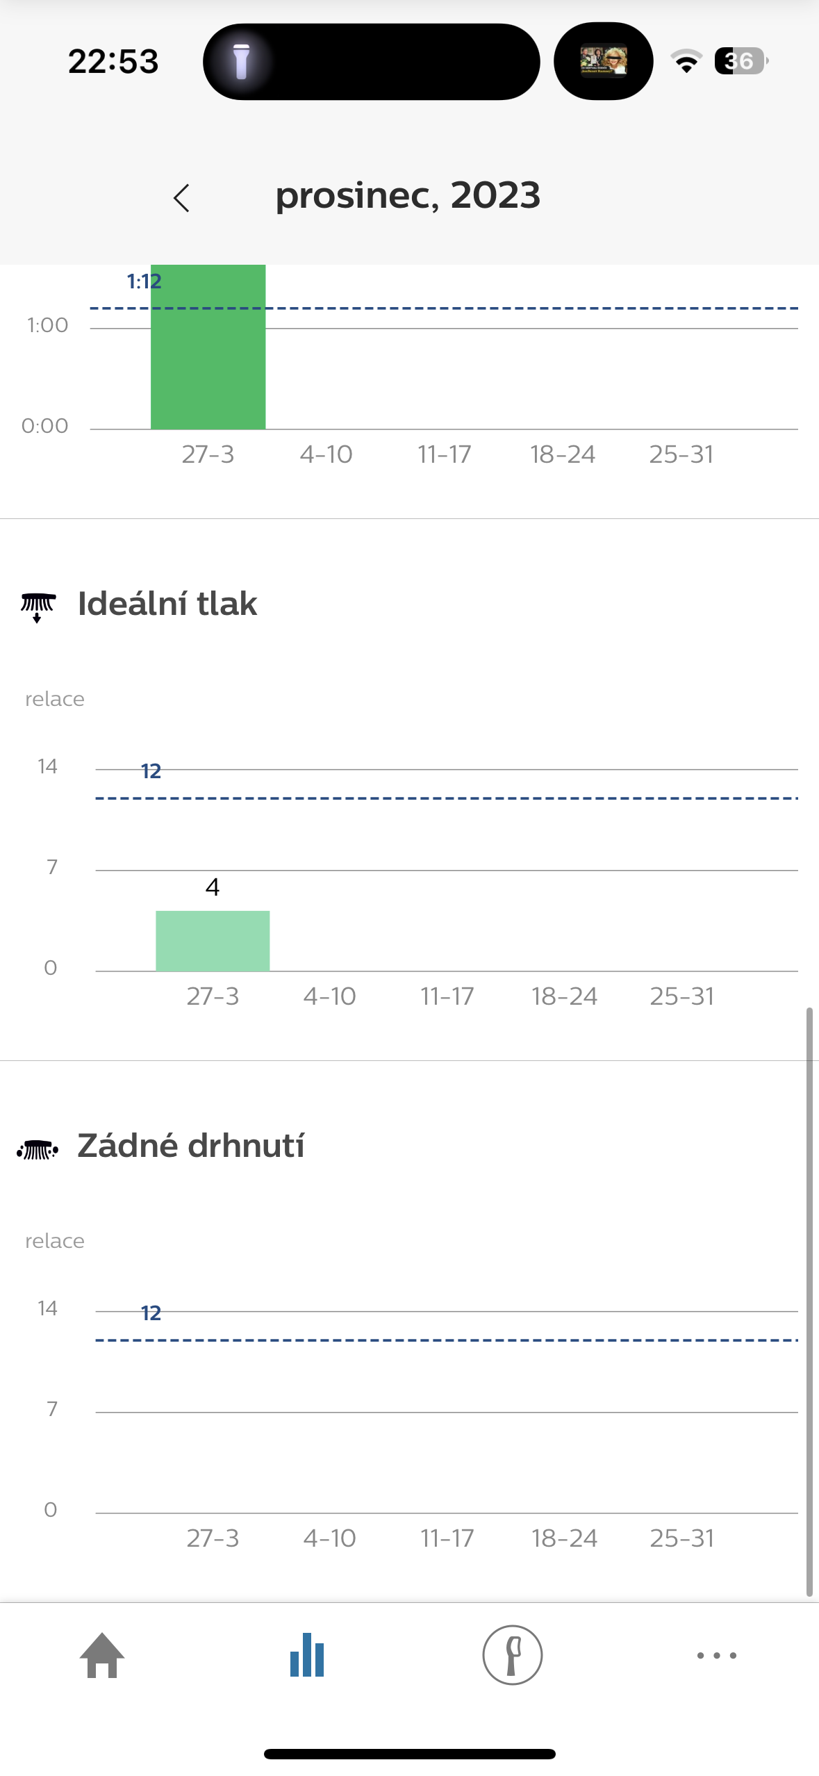Viewport: 819px width, 1776px height.
Task: Open the more options menu
Action: (716, 1654)
